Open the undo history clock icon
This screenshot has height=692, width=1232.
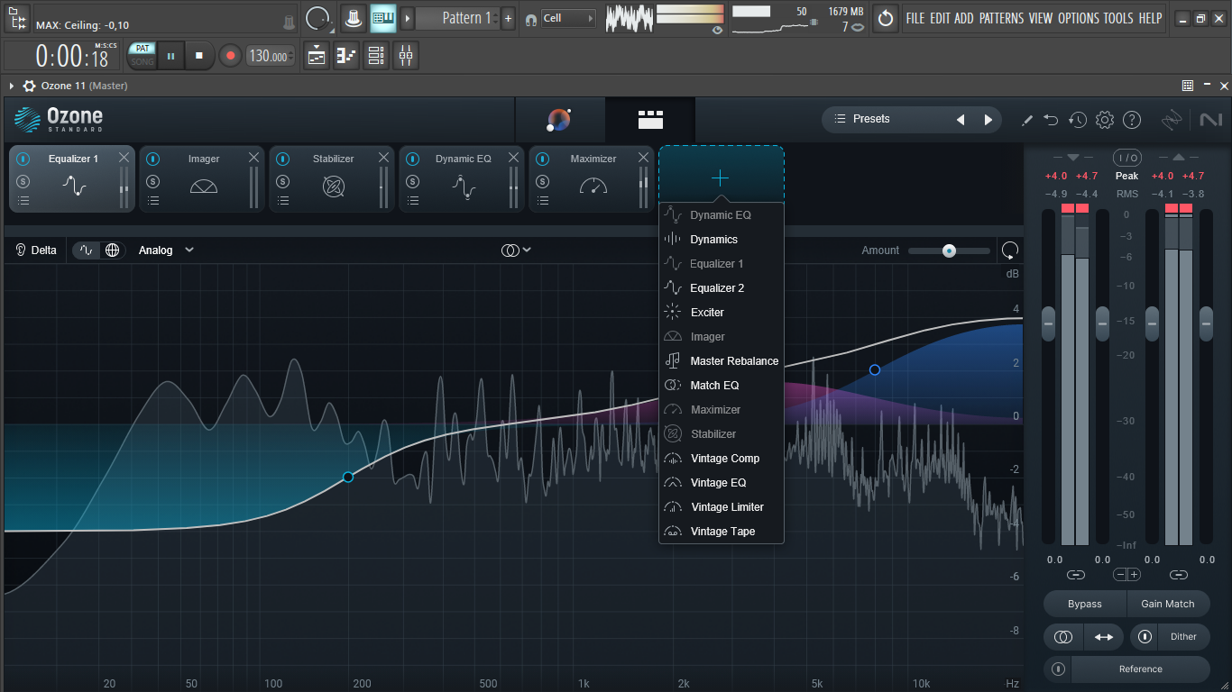tap(1078, 120)
